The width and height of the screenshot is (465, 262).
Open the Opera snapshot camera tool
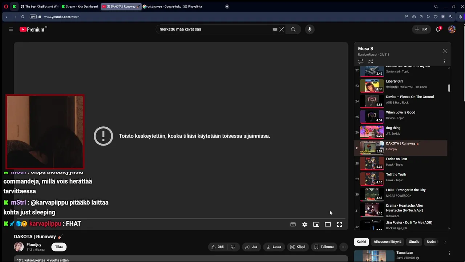414,17
